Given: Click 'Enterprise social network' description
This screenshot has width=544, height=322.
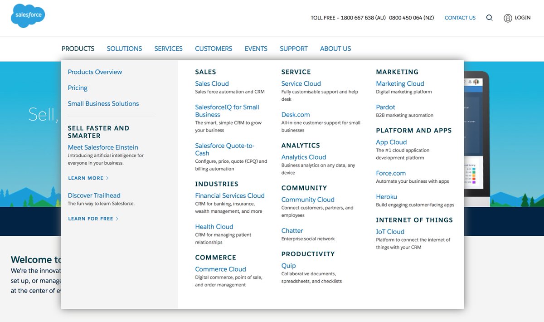Looking at the screenshot, I should [308, 239].
